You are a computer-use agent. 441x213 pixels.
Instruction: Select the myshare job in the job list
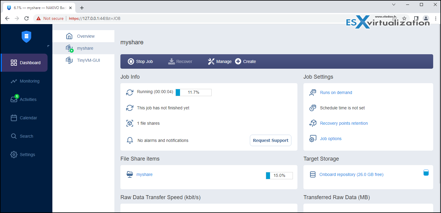[83, 48]
